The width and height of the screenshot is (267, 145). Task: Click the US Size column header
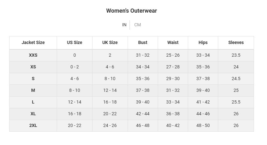[74, 42]
